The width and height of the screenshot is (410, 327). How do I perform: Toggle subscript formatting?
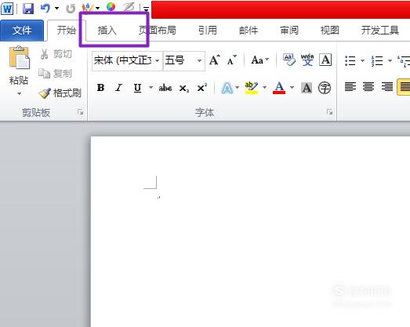[x=183, y=88]
